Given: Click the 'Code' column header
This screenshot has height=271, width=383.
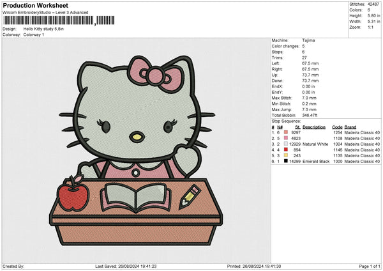Looking at the screenshot, I should coord(337,127).
